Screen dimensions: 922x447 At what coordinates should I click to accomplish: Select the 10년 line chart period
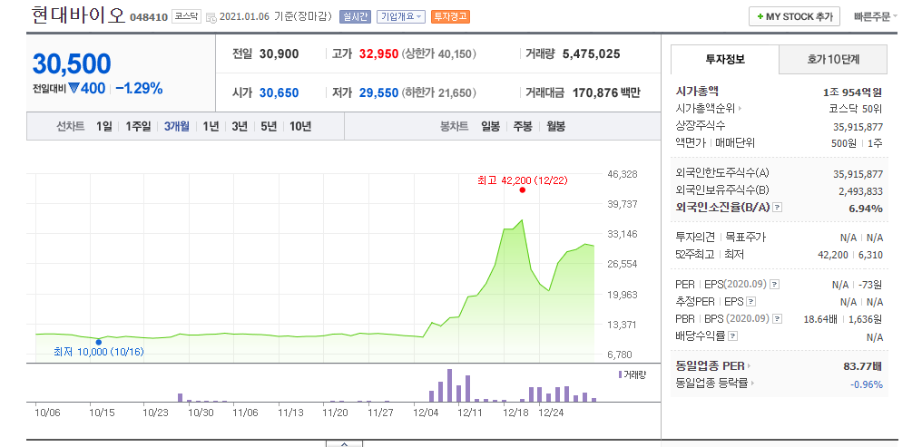[x=300, y=126]
